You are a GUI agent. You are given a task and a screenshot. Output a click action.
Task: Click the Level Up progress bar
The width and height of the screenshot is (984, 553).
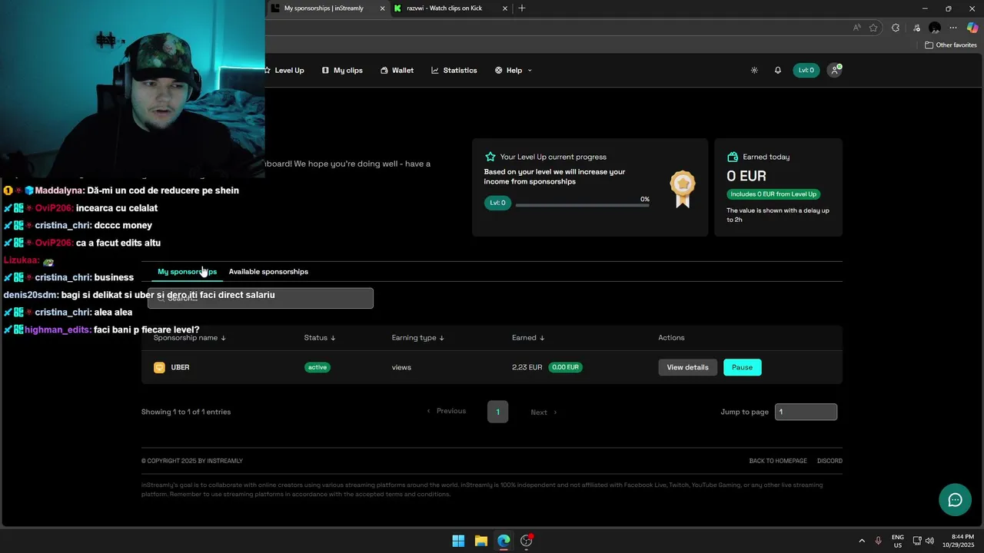click(x=582, y=205)
